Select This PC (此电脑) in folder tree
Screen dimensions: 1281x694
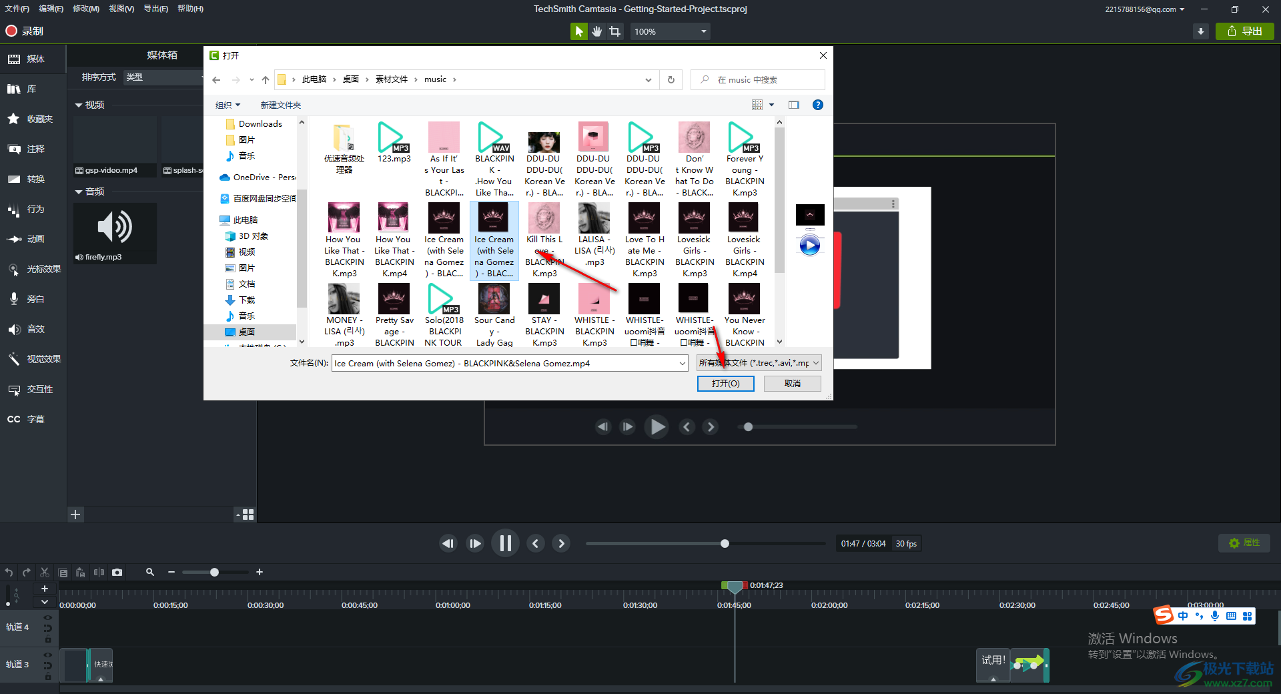(245, 220)
